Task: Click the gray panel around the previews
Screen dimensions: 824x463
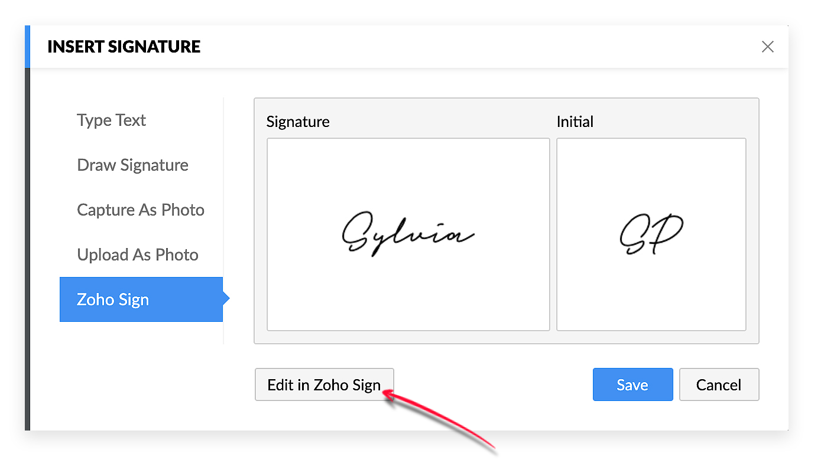Action: click(x=507, y=221)
